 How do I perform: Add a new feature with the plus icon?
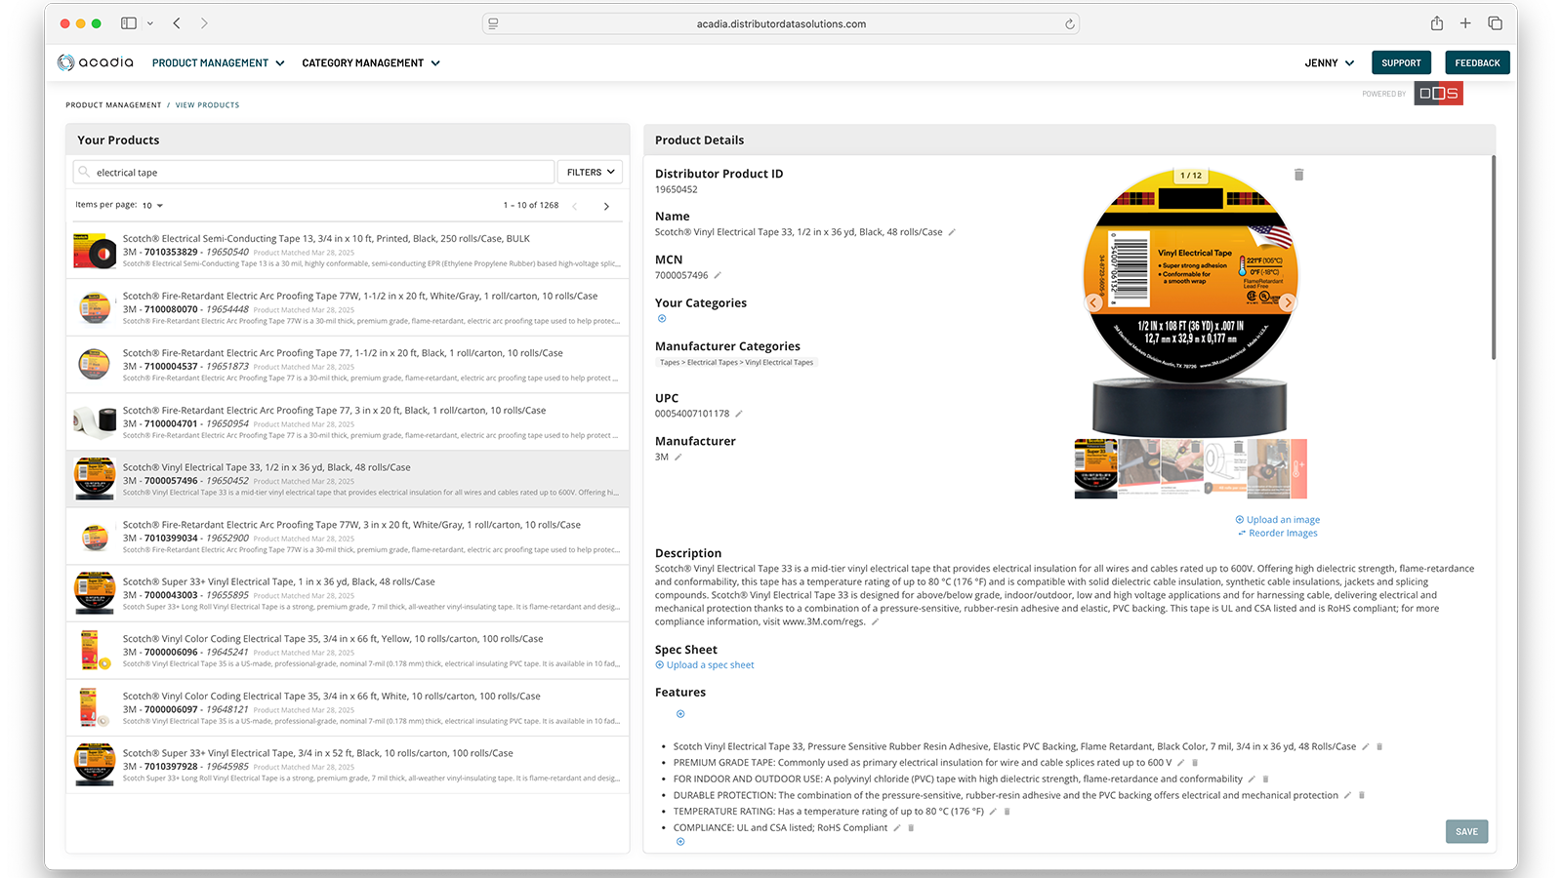(679, 714)
